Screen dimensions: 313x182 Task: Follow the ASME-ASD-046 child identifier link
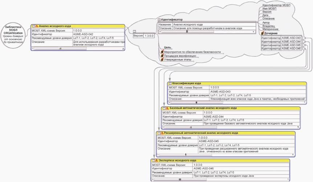coord(291,49)
